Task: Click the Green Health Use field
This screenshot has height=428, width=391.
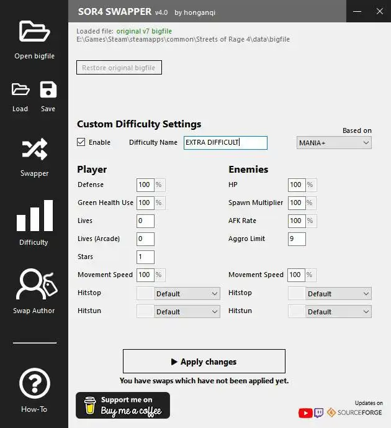Action: pyautogui.click(x=145, y=203)
